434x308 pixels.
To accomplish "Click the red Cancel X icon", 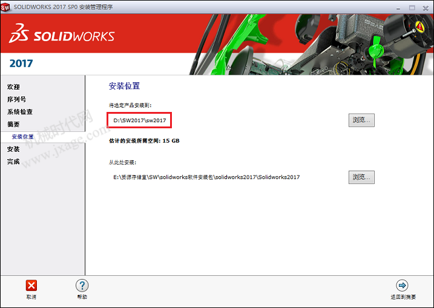I will pos(31,285).
